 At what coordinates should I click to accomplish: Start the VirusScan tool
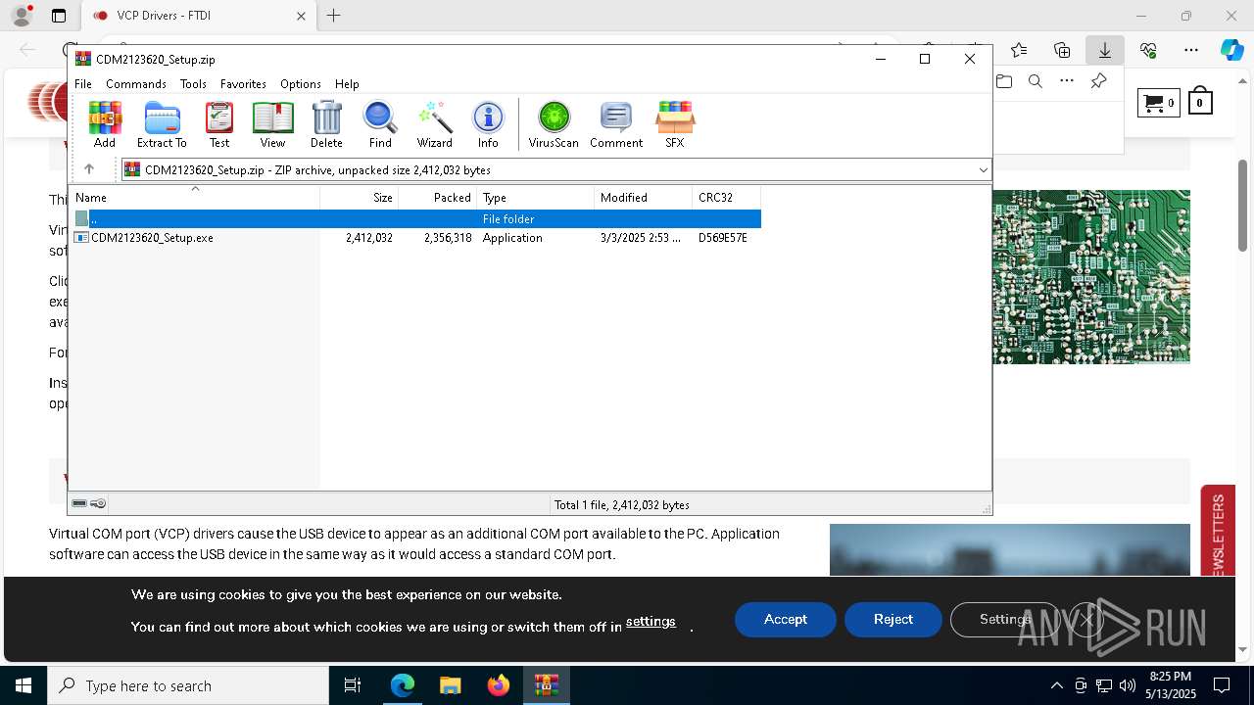coord(554,124)
